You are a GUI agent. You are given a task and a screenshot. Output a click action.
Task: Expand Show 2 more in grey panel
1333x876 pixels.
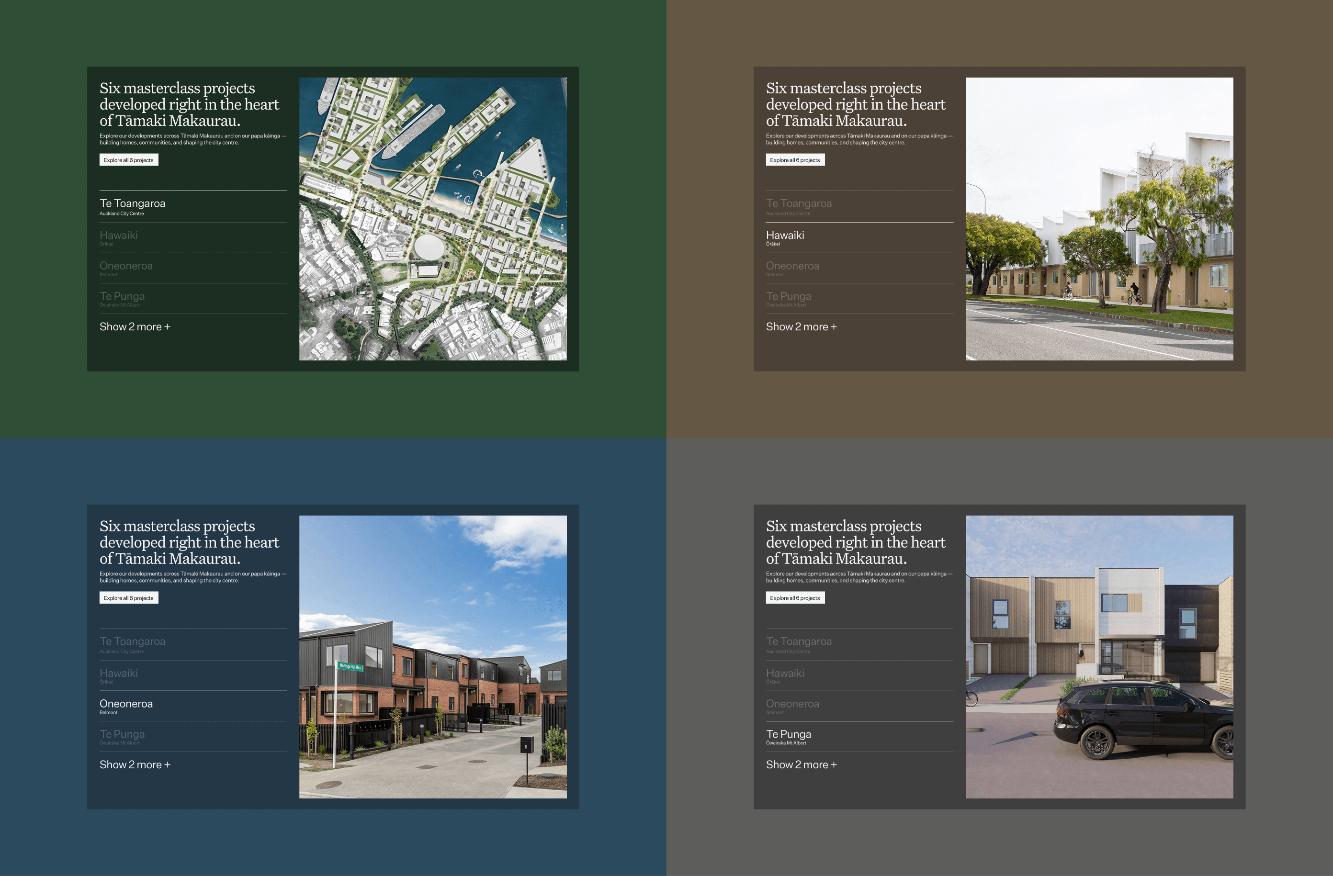pyautogui.click(x=801, y=765)
